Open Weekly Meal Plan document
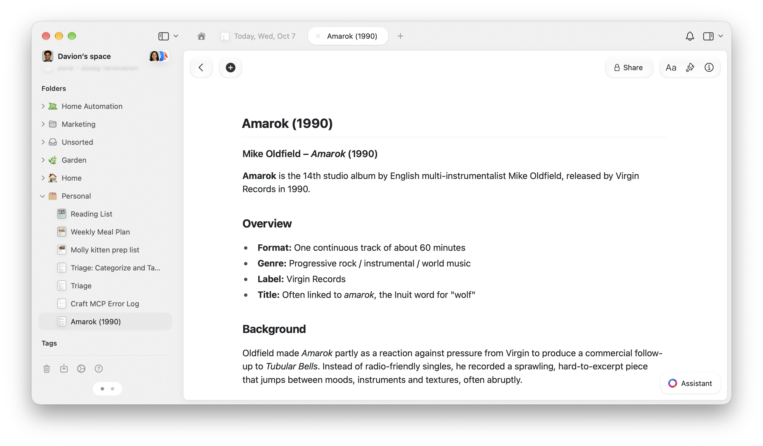 coord(105,232)
